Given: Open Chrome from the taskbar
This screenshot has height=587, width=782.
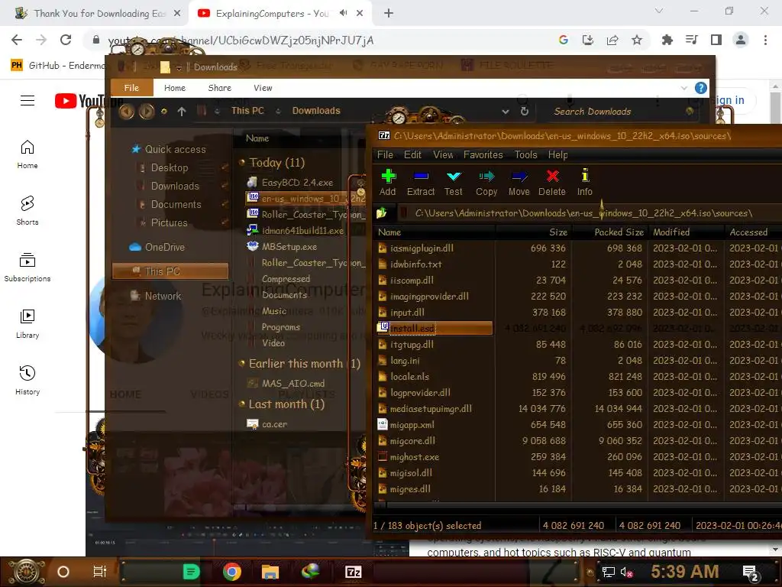Looking at the screenshot, I should 231,572.
